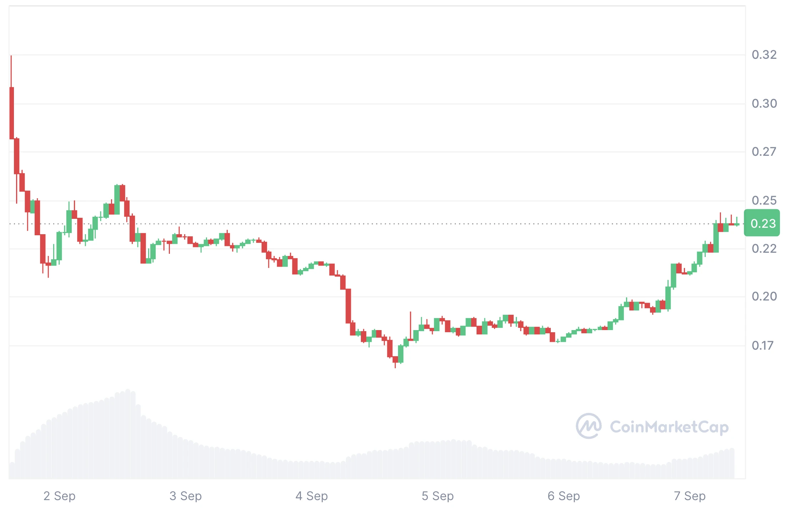
Task: Click the lowest red candle near 5 Sep
Action: tap(395, 359)
